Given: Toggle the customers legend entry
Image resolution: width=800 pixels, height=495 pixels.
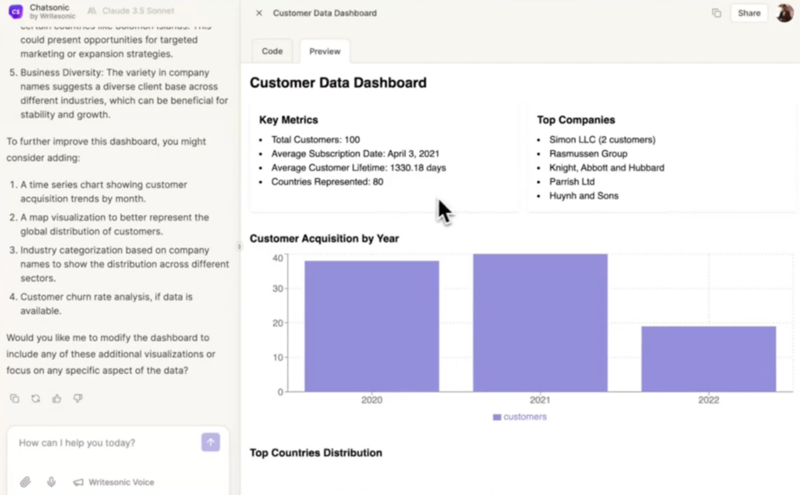Looking at the screenshot, I should [520, 417].
